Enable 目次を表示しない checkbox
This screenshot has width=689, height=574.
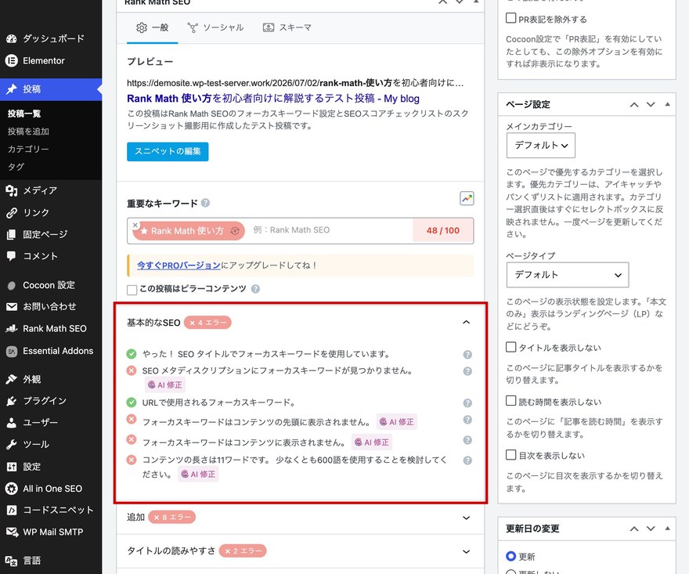(510, 454)
